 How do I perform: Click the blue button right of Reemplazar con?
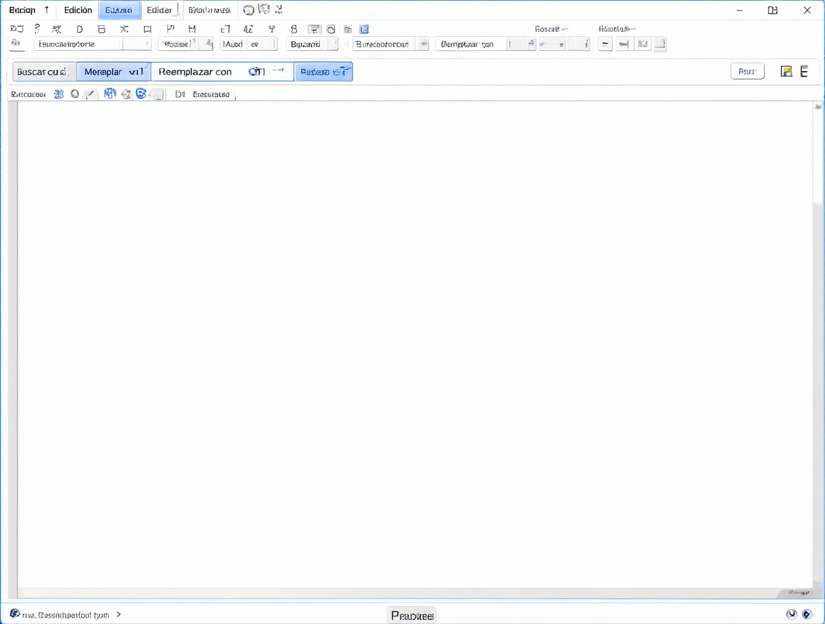[x=323, y=72]
